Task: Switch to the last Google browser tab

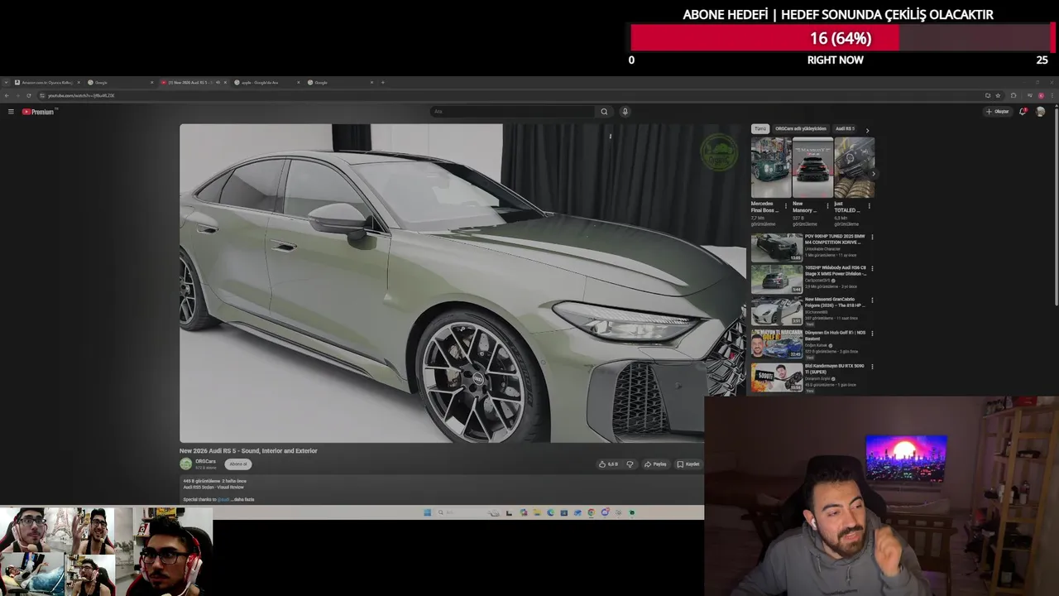Action: [339, 82]
